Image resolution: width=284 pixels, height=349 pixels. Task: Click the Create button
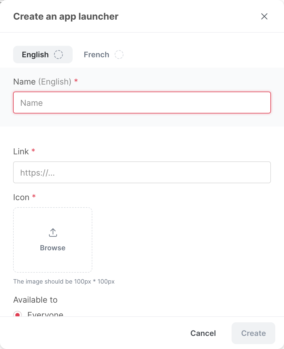[x=253, y=333]
